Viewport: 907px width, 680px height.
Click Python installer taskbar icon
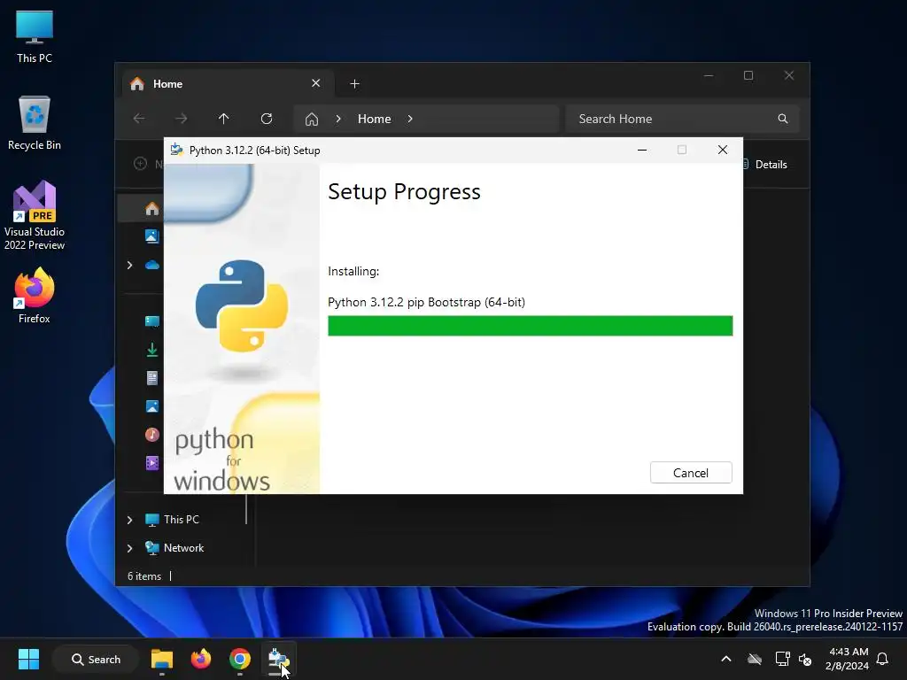(278, 659)
